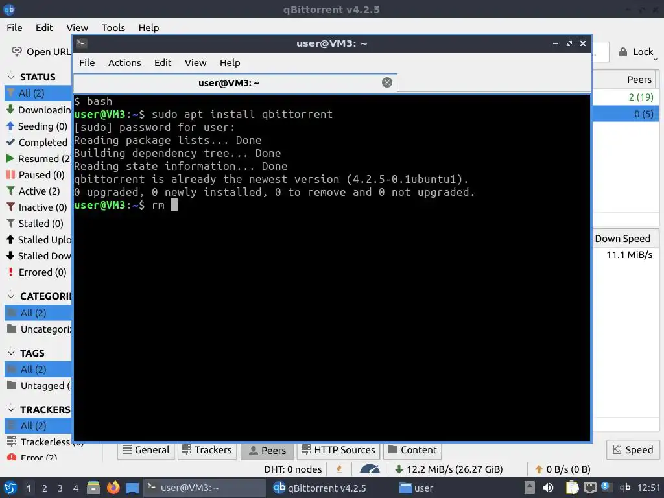Open qBittorrent Edit menu

(44, 27)
